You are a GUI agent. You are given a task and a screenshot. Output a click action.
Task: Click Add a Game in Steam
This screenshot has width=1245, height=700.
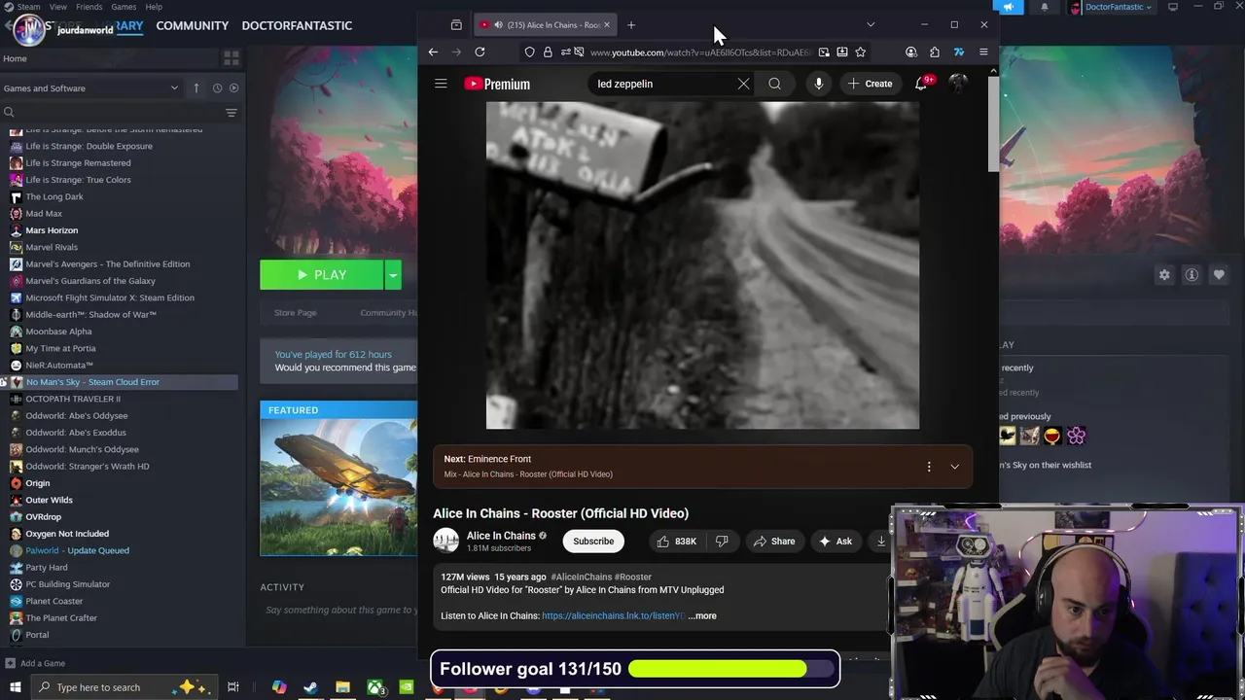35,663
